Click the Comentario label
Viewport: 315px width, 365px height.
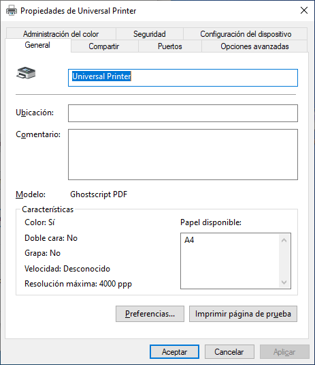(38, 134)
